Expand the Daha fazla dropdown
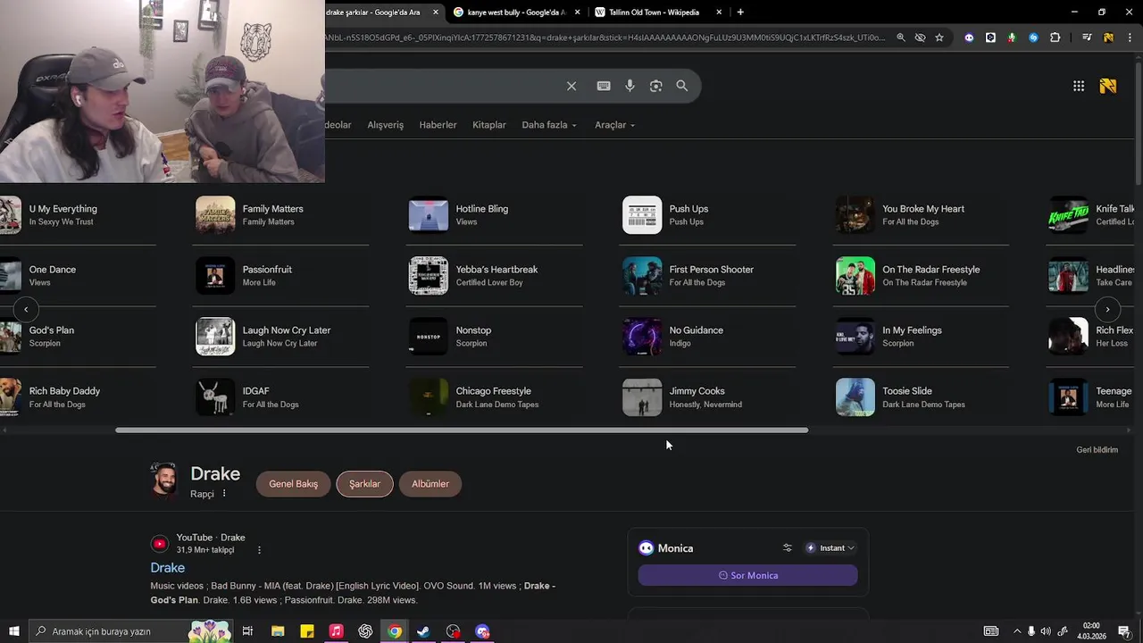Viewport: 1143px width, 643px height. click(549, 125)
